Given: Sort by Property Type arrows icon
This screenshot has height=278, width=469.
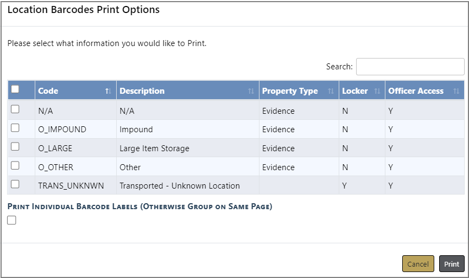Looking at the screenshot, I should tap(331, 91).
